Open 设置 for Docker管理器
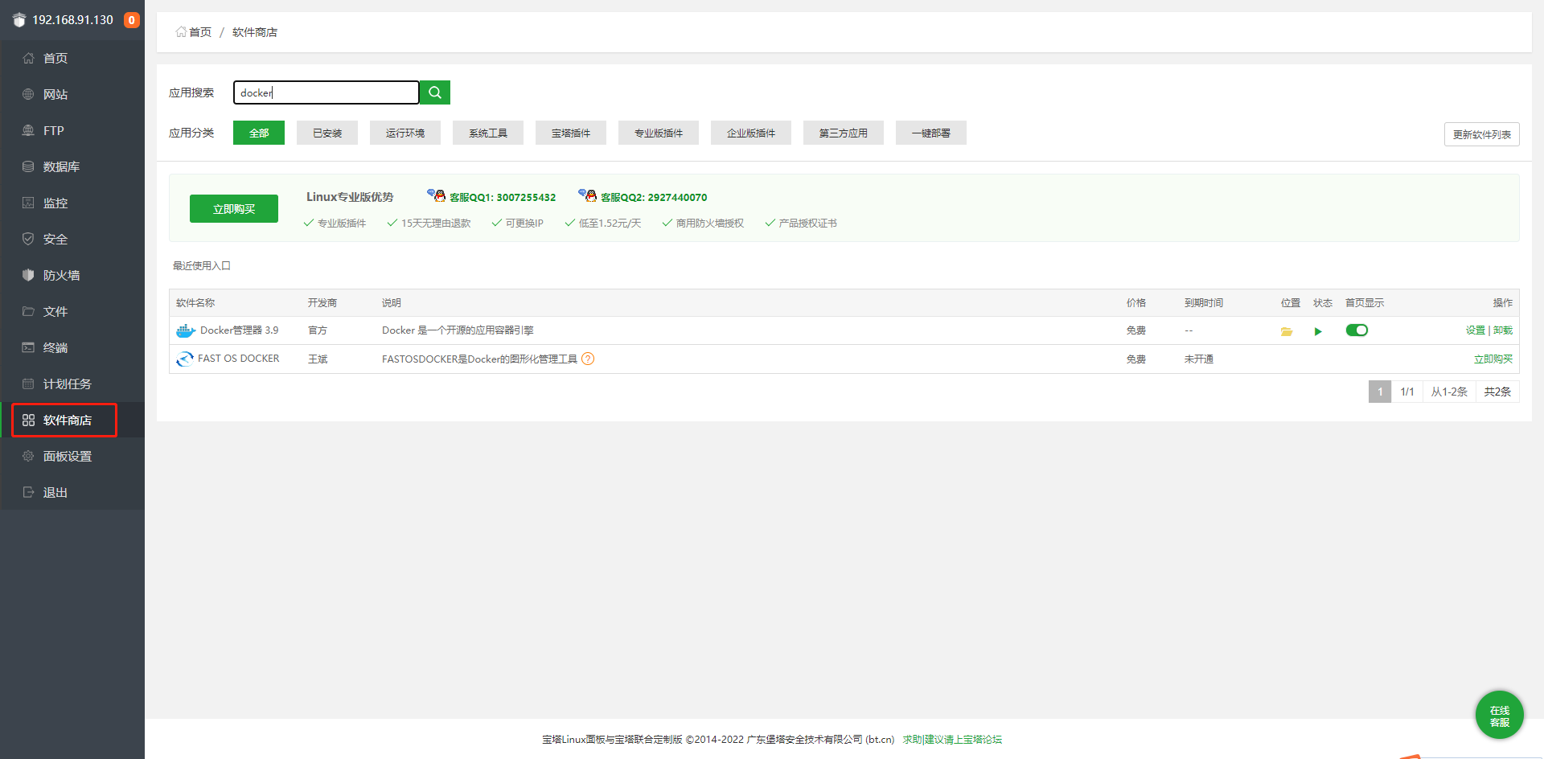1544x759 pixels. [1476, 330]
